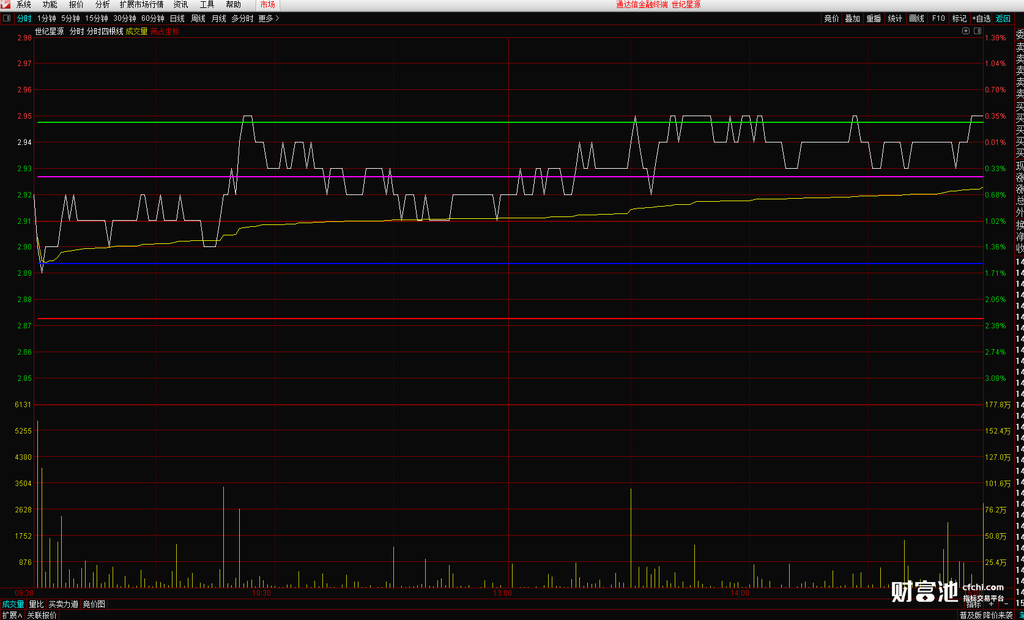This screenshot has height=620, width=1024.
Task: Switch to the 周线 weekly chart tab
Action: (198, 19)
